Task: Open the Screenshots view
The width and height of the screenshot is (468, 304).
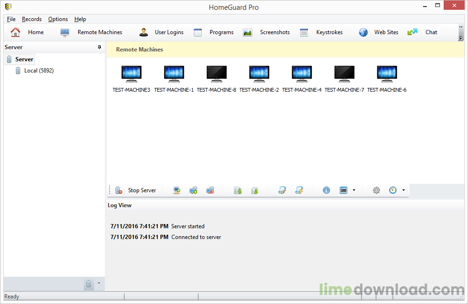Action: click(x=275, y=32)
